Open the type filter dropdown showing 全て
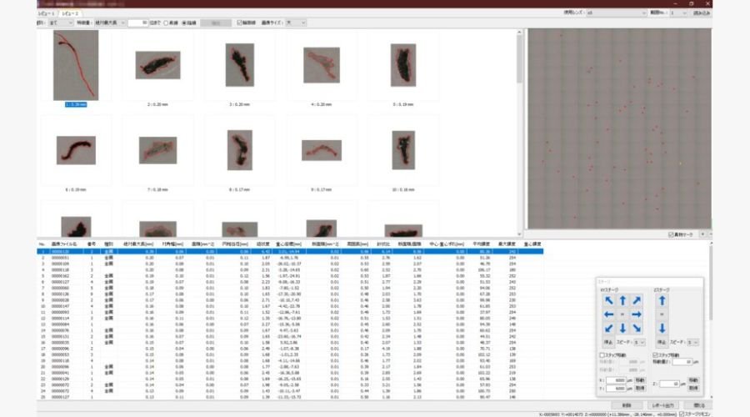This screenshot has height=417, width=750. click(x=61, y=23)
